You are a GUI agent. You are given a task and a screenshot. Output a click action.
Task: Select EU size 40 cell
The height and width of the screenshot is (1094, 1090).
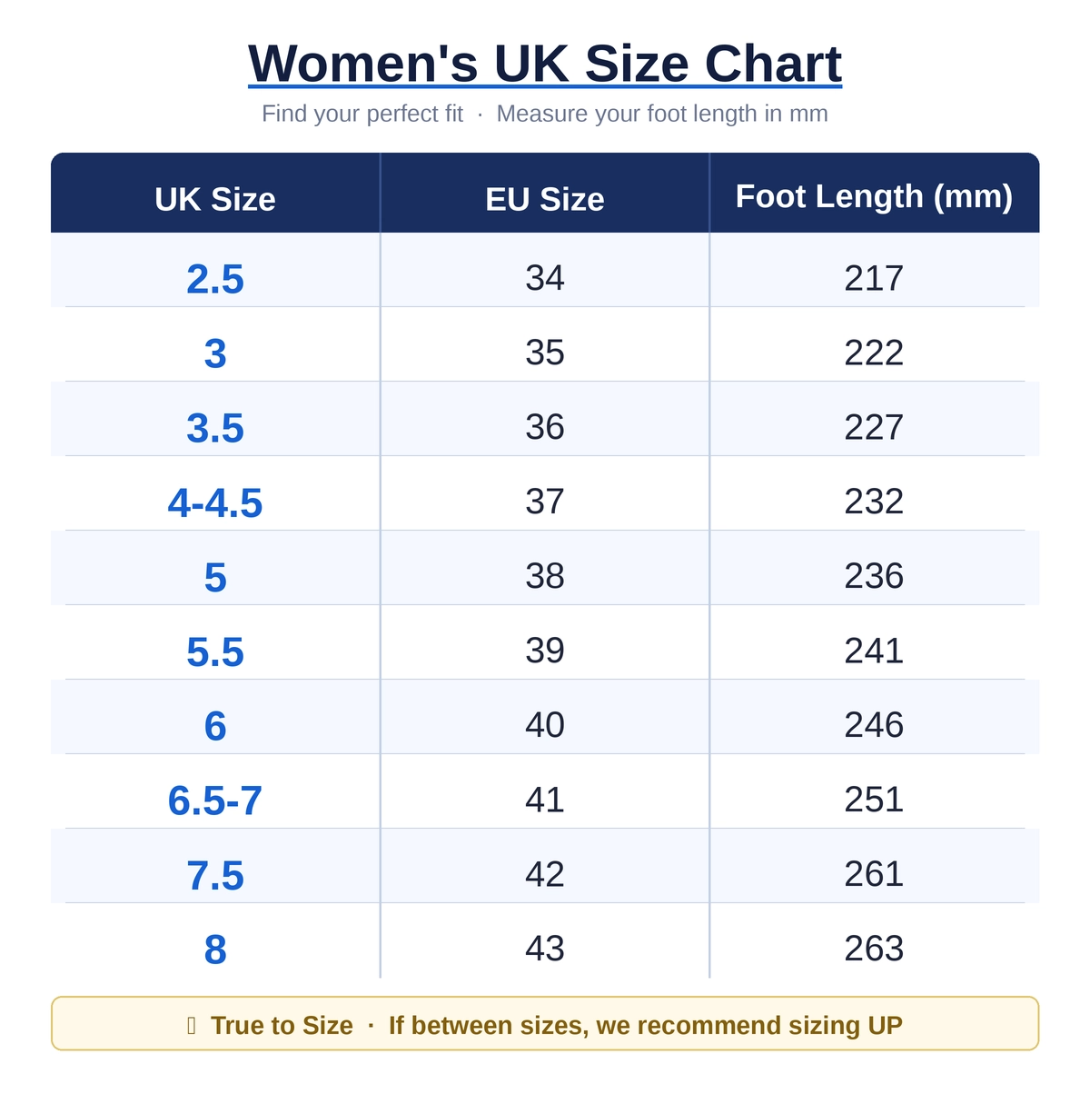pyautogui.click(x=545, y=717)
